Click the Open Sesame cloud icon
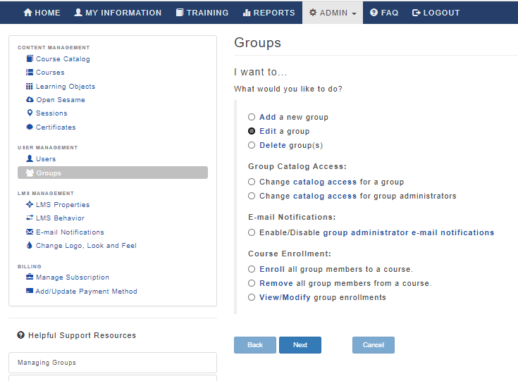Viewport: 518px width, 381px height. 30,100
